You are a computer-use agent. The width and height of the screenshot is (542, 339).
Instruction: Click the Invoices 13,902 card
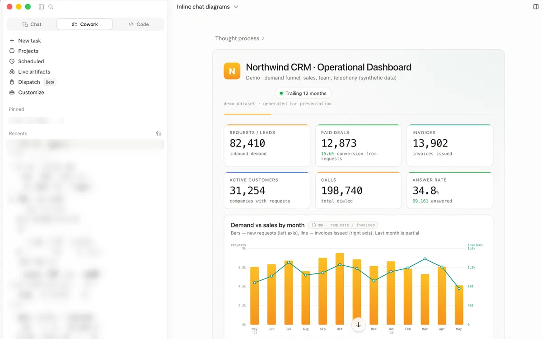(450, 146)
